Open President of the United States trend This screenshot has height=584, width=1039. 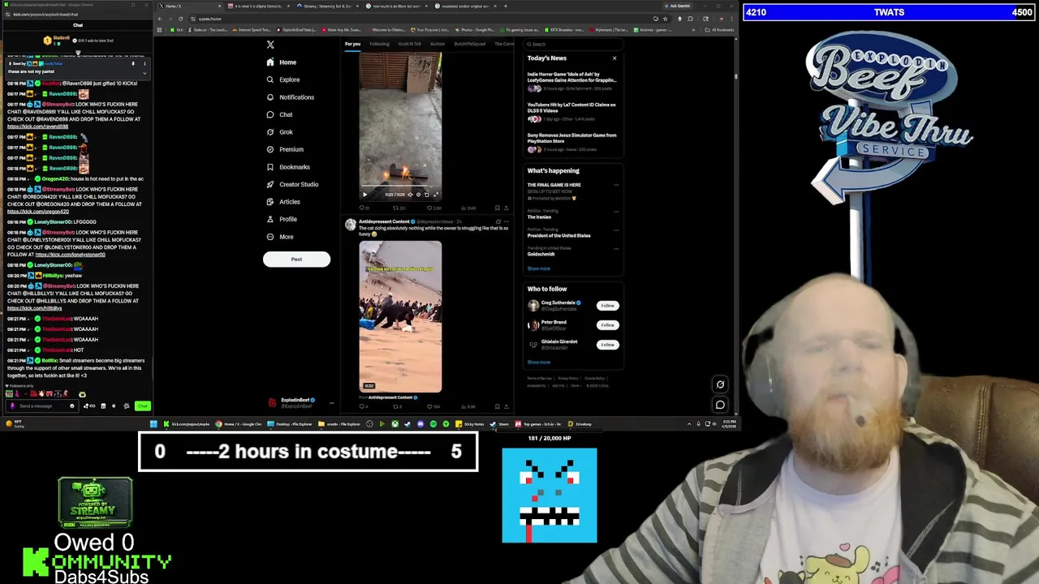559,235
